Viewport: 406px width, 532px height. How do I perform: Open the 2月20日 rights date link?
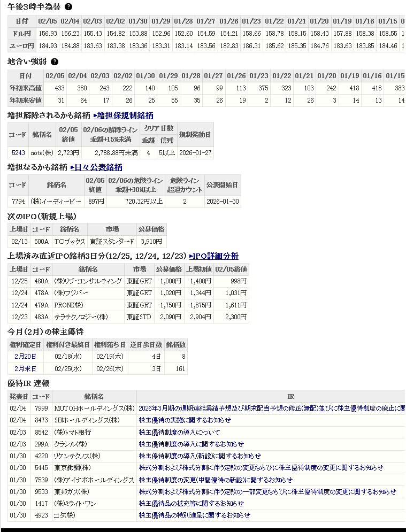[x=25, y=356]
